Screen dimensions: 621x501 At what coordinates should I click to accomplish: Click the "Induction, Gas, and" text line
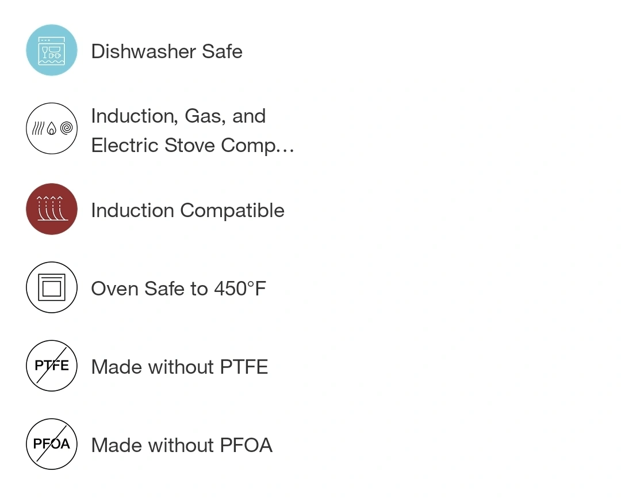(x=178, y=116)
